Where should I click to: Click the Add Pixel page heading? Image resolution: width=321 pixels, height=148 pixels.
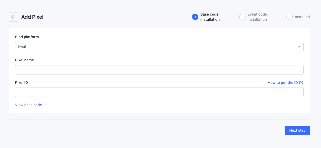[x=32, y=17]
